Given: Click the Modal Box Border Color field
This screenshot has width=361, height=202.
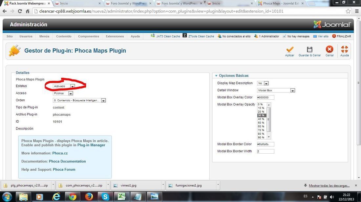Looking at the screenshot, I should (x=265, y=144).
